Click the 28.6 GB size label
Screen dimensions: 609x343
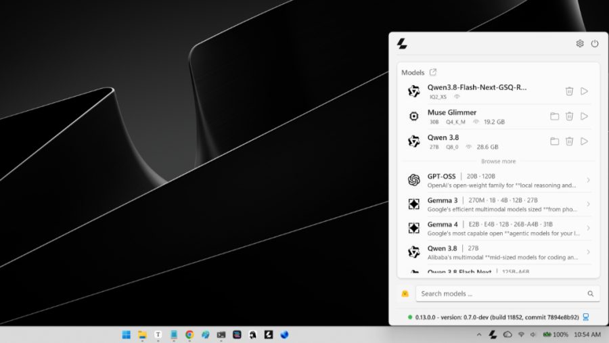tap(487, 147)
